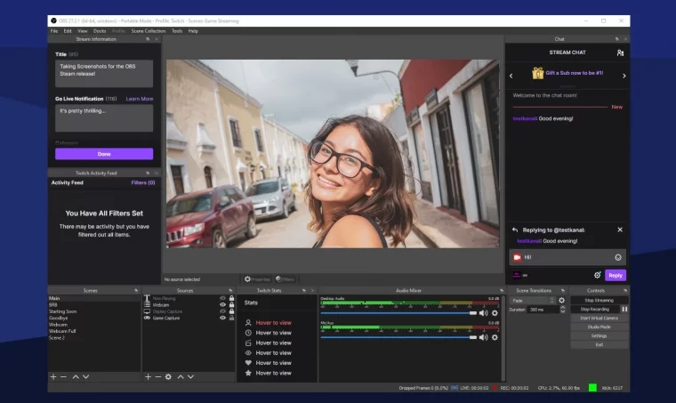Go to next chat banner arrow
The width and height of the screenshot is (676, 403).
624,76
